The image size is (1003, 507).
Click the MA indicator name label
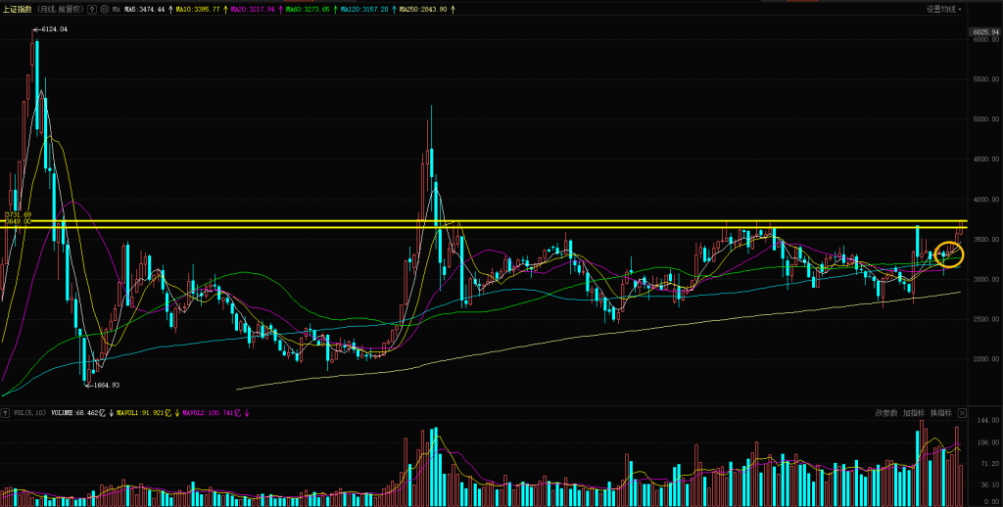[x=116, y=10]
